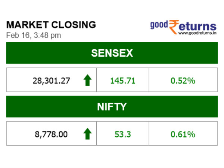Click the Sensex percent change 0.52%
Viewport: 224px width, 168px height.
coord(183,80)
